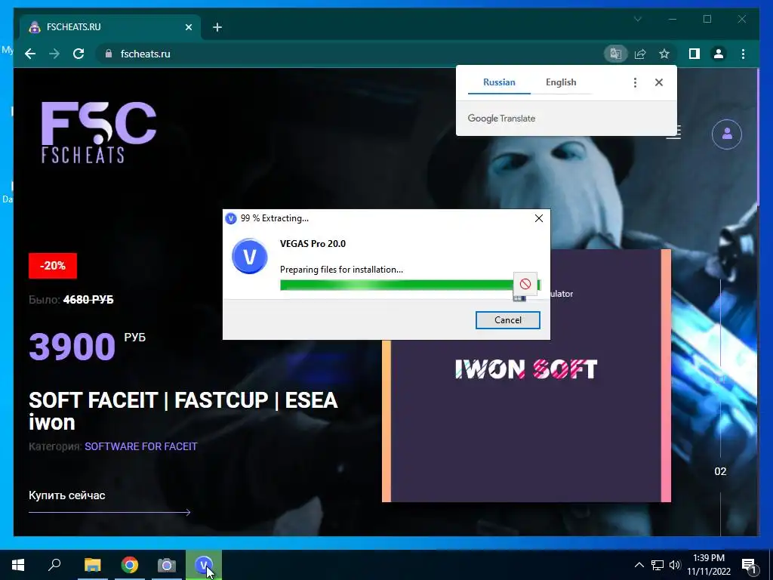Share this page icon in address bar
Screen dimensions: 773x580
click(640, 54)
